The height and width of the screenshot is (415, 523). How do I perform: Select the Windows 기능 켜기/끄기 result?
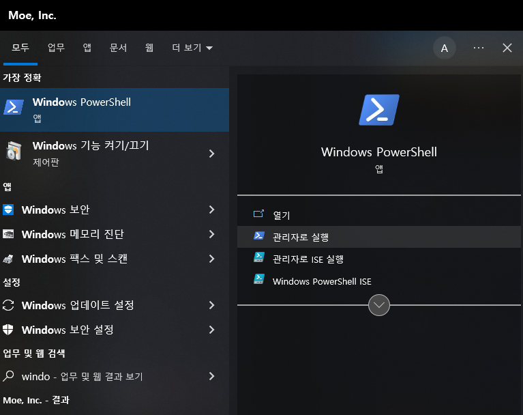click(115, 154)
